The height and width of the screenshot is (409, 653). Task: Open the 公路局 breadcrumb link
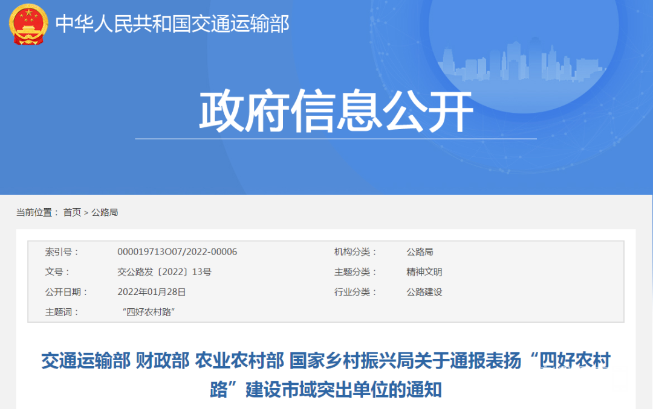coord(105,212)
